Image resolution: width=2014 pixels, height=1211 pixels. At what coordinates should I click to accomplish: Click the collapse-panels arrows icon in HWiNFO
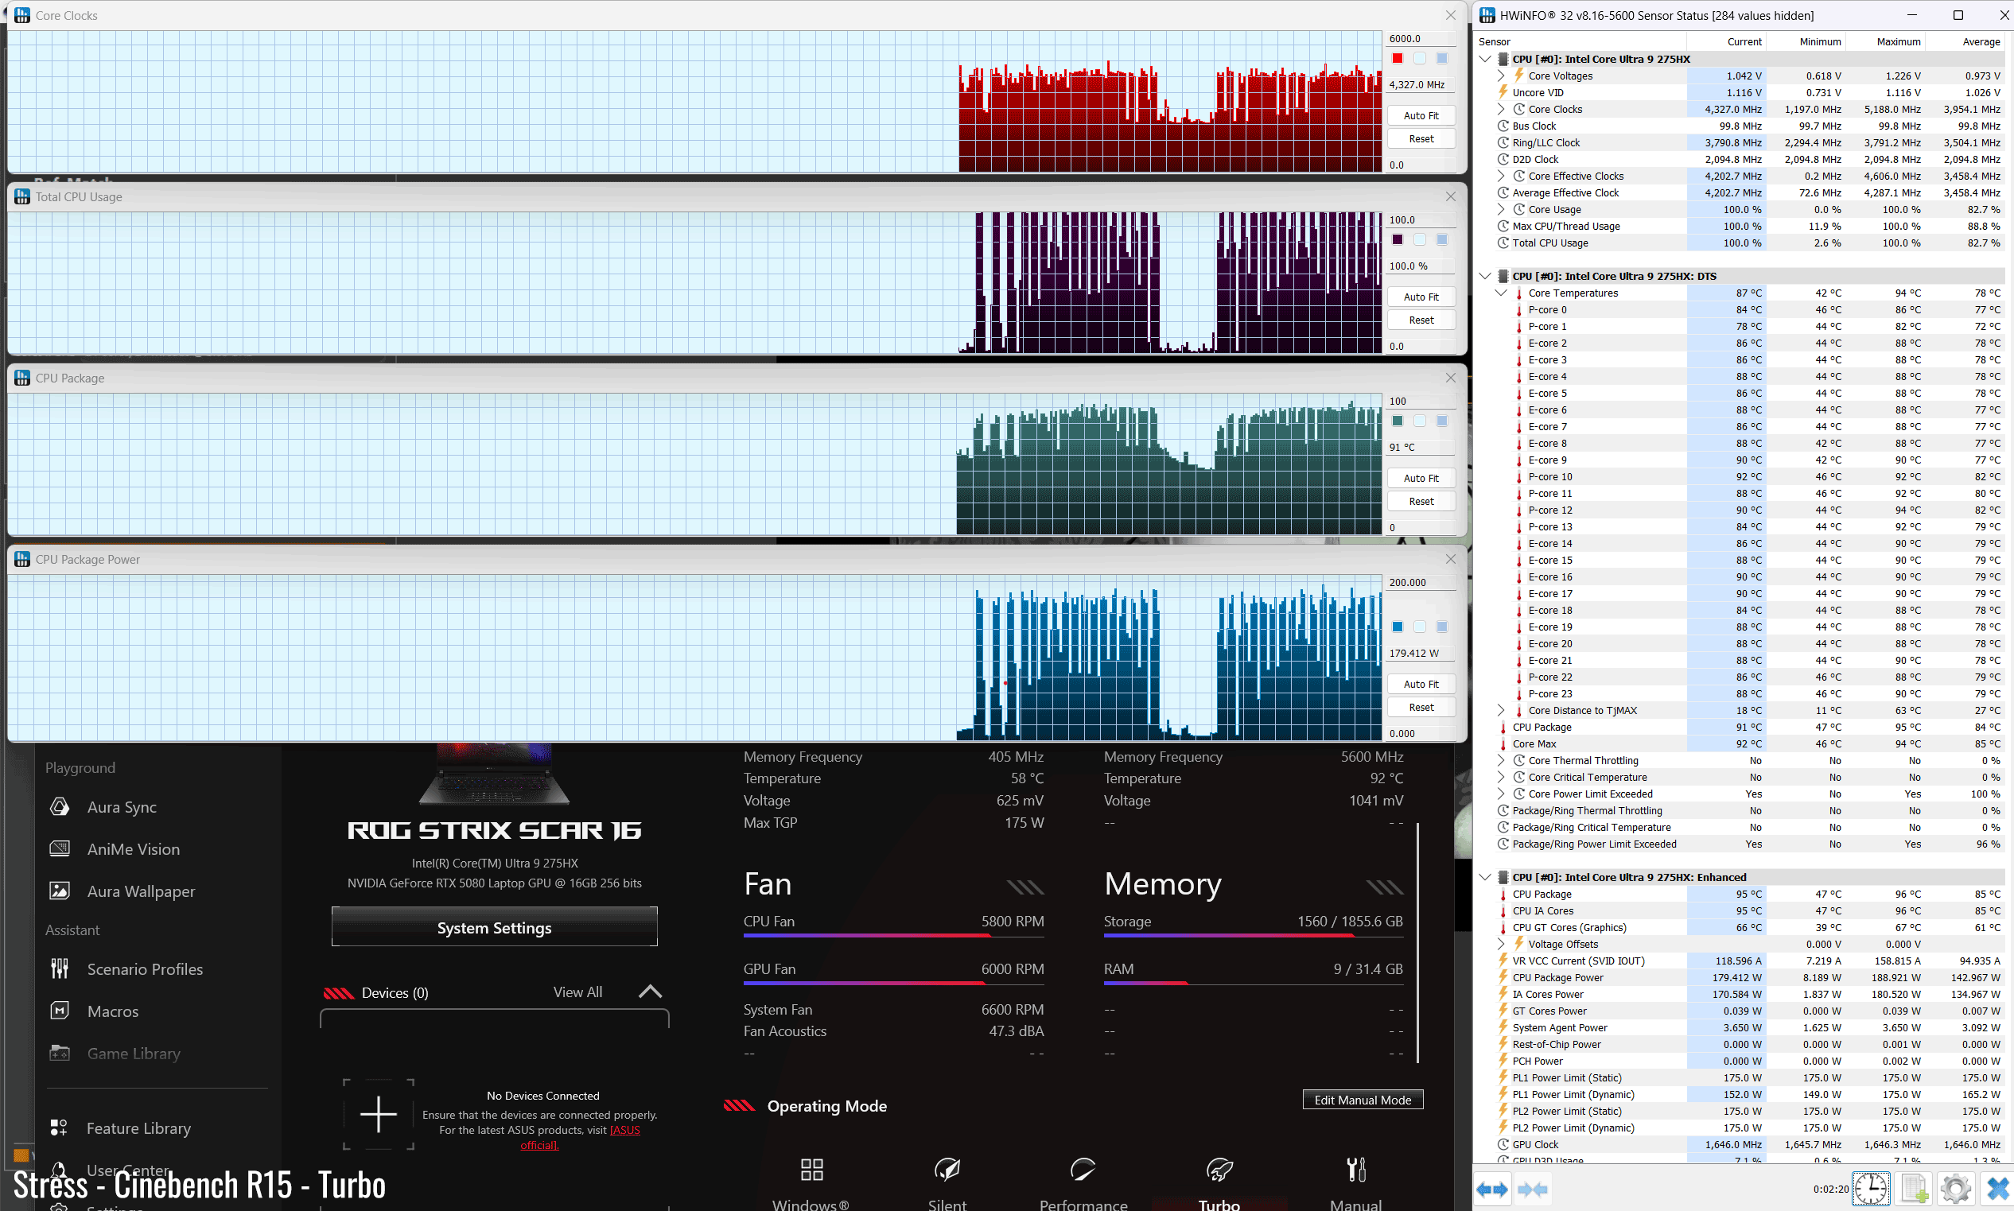point(1532,1189)
